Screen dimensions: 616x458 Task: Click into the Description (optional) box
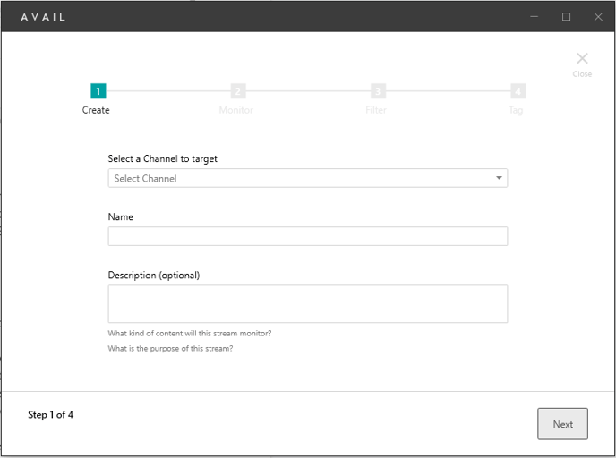308,304
